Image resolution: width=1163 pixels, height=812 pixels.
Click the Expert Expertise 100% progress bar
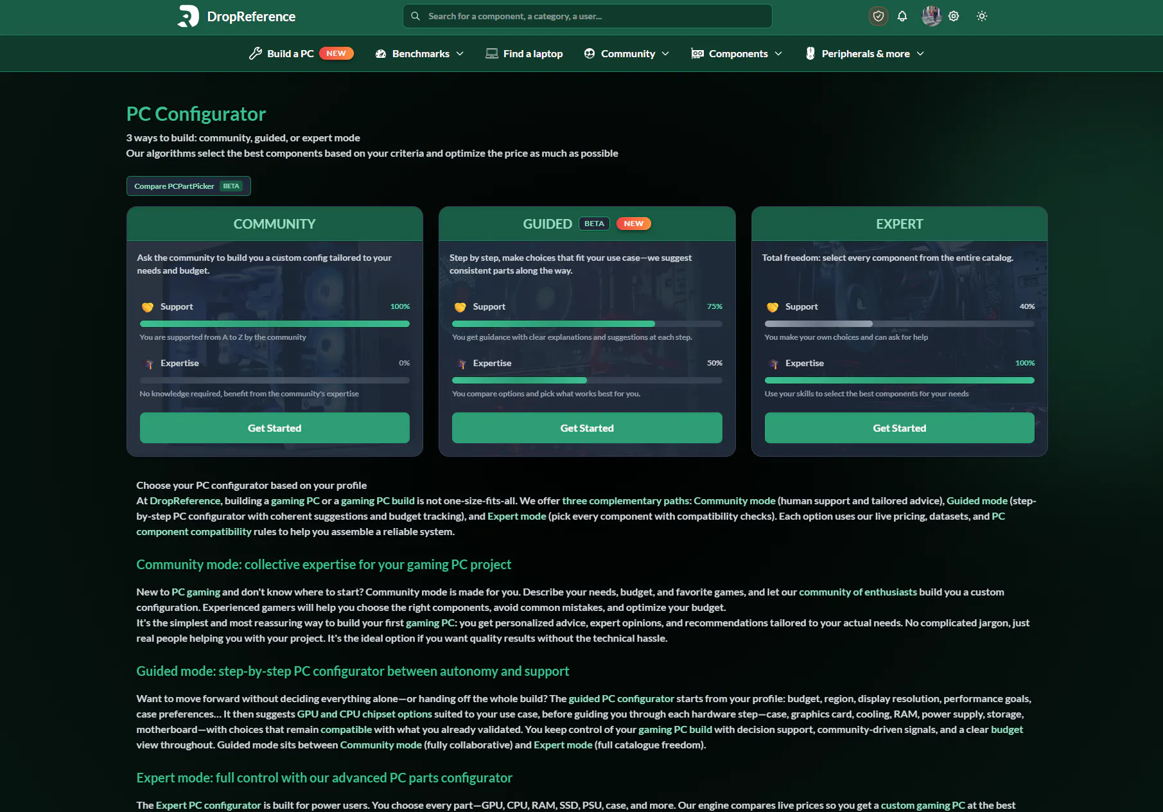click(x=900, y=380)
